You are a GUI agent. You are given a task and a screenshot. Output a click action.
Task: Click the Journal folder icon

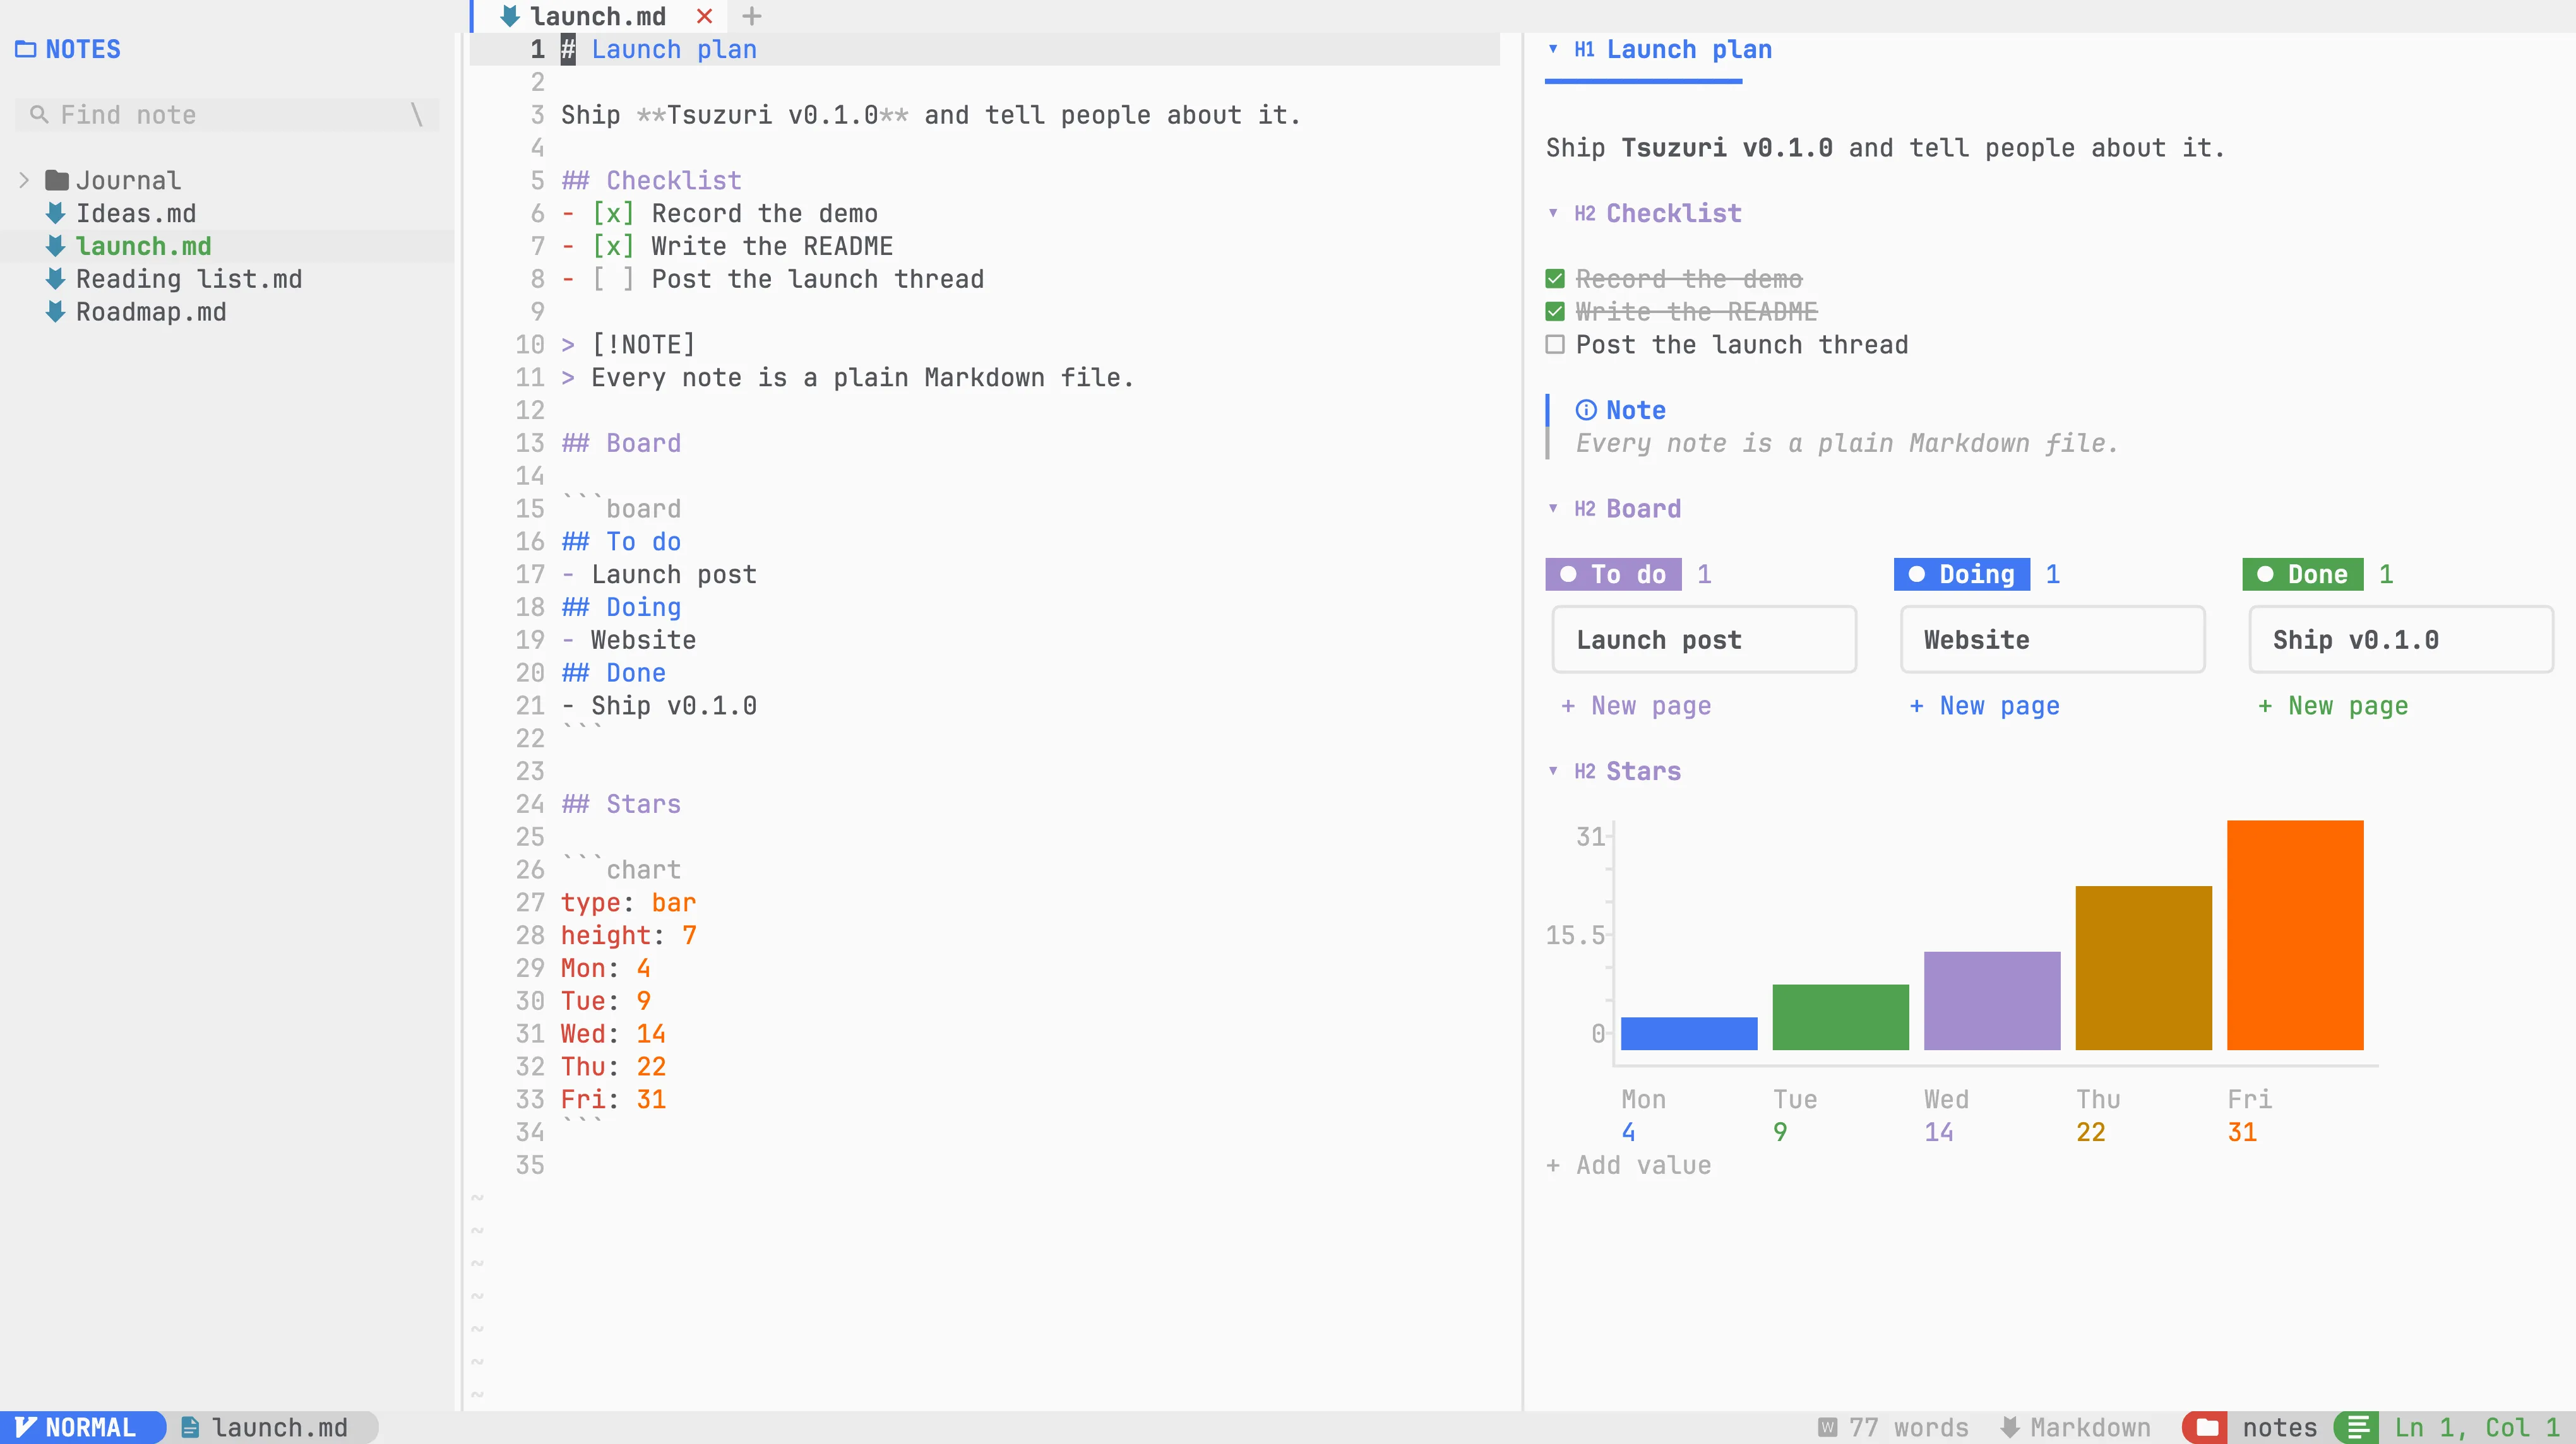tap(57, 181)
